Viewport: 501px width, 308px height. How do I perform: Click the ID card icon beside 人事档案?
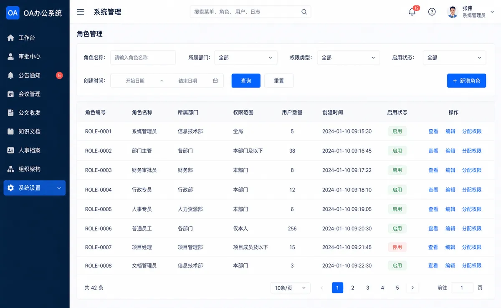11,150
